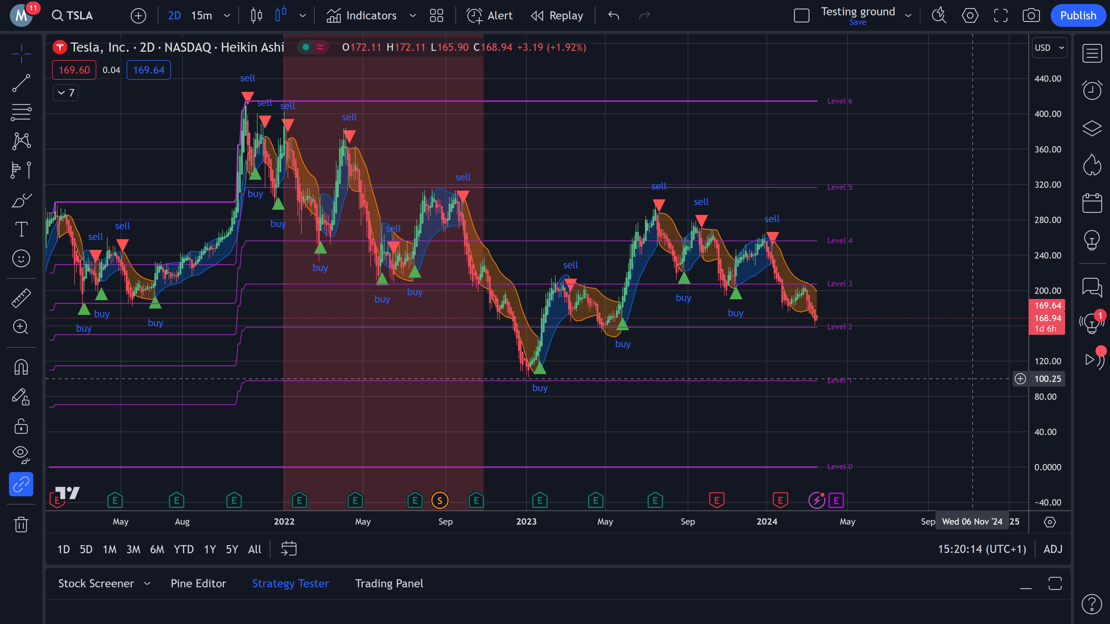
Task: Select the ruler measure tool
Action: click(21, 298)
